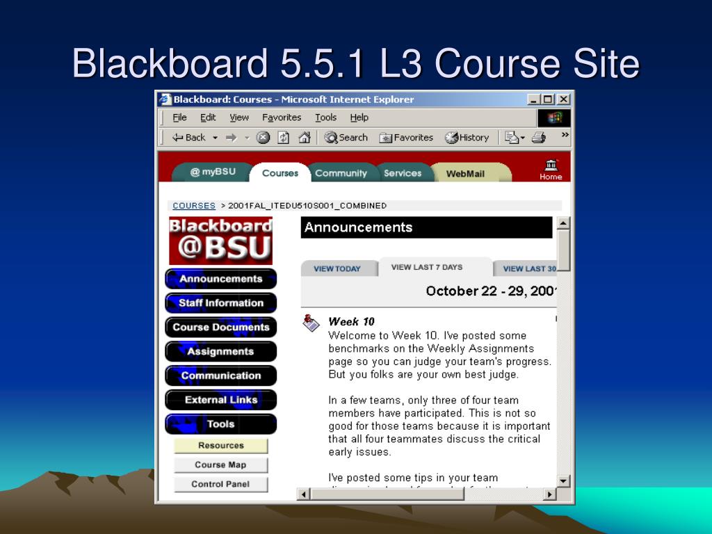
Task: Click the browser Home house icon
Action: 305,137
